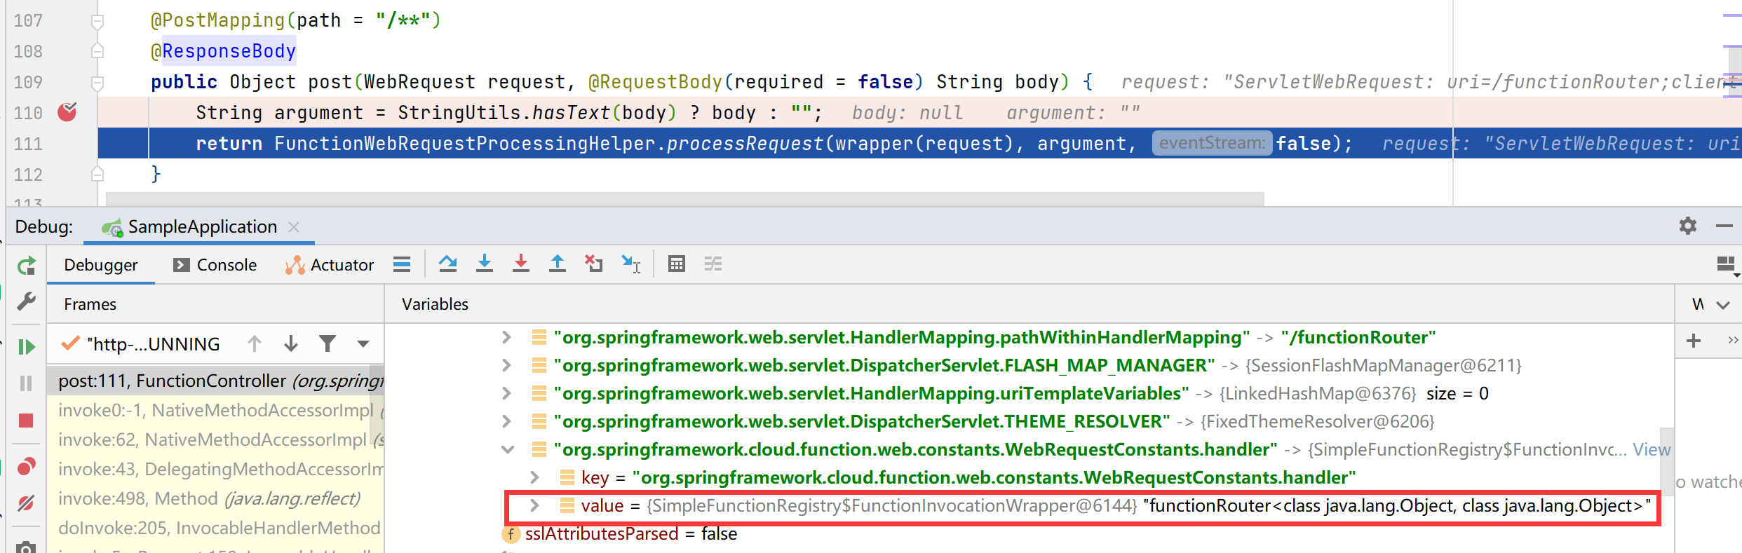1742x553 pixels.
Task: Stop debugging with red square icon
Action: tap(26, 420)
